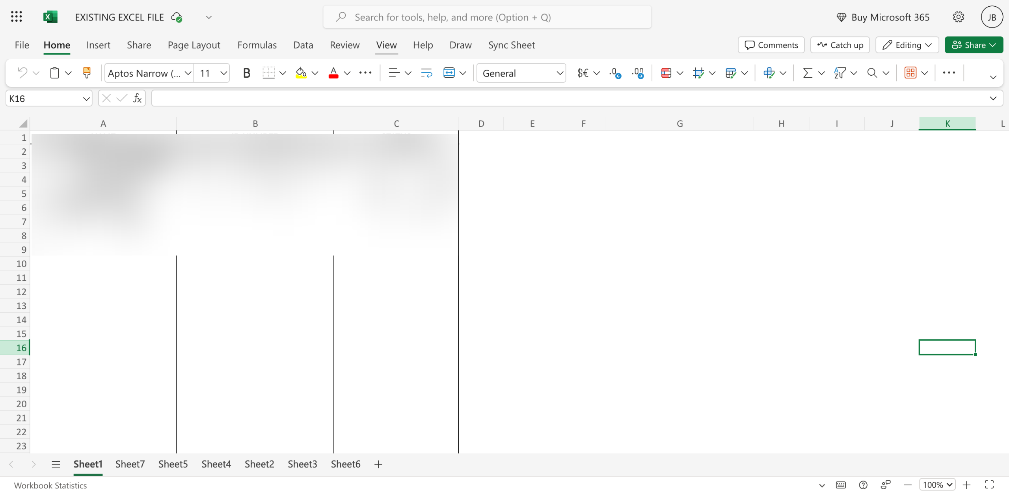Click the Wrap Text icon
Viewport: 1009px width, 492px height.
click(426, 73)
